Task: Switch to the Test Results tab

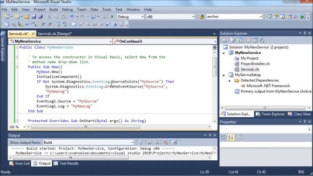Action: (x=67, y=163)
